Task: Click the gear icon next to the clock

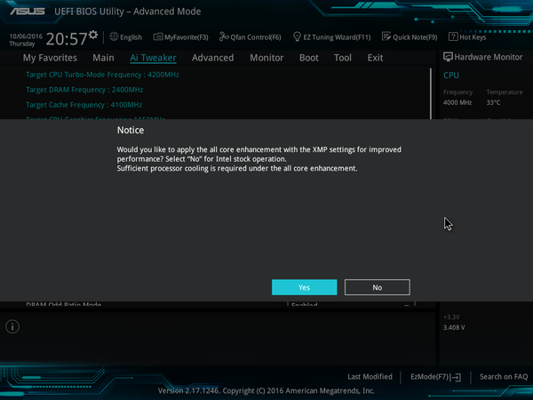Action: click(93, 35)
